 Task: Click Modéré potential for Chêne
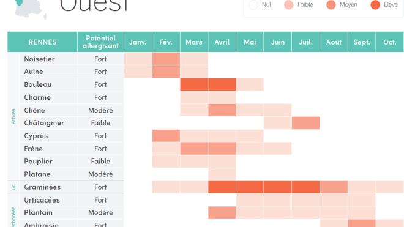100,110
